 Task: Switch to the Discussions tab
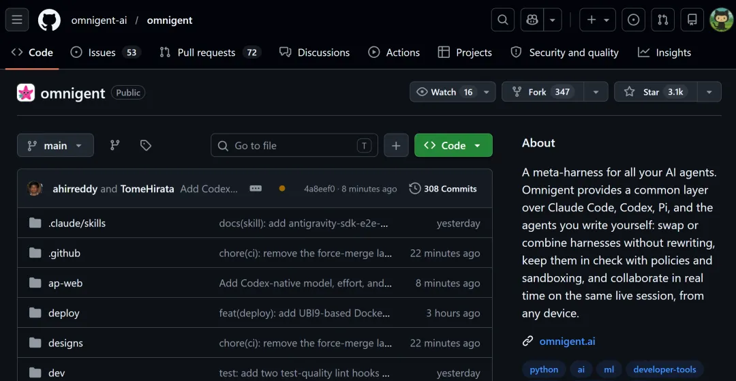tap(314, 52)
